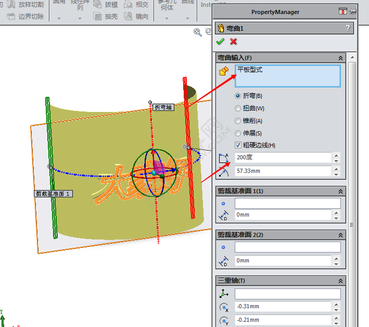Click trim plane 2 distance icon
Screen dimensions: 369x327
[x=224, y=261]
